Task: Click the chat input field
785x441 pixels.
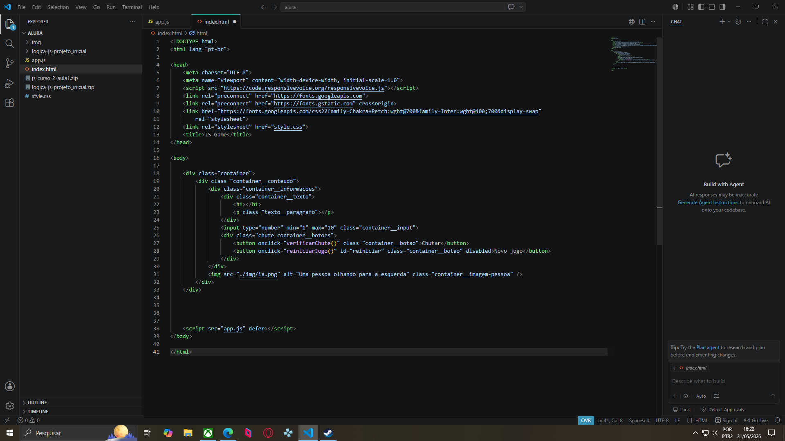Action: coord(724,381)
